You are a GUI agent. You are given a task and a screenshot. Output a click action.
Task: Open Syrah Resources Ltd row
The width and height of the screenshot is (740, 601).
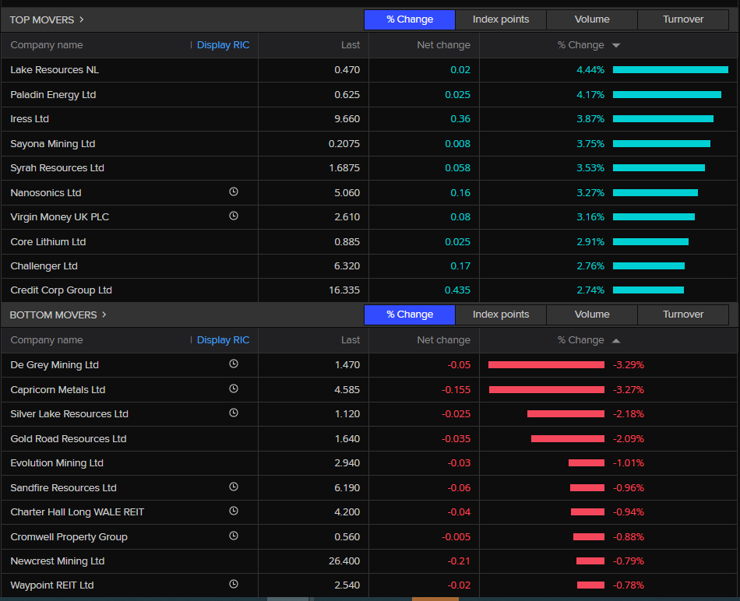(x=369, y=168)
